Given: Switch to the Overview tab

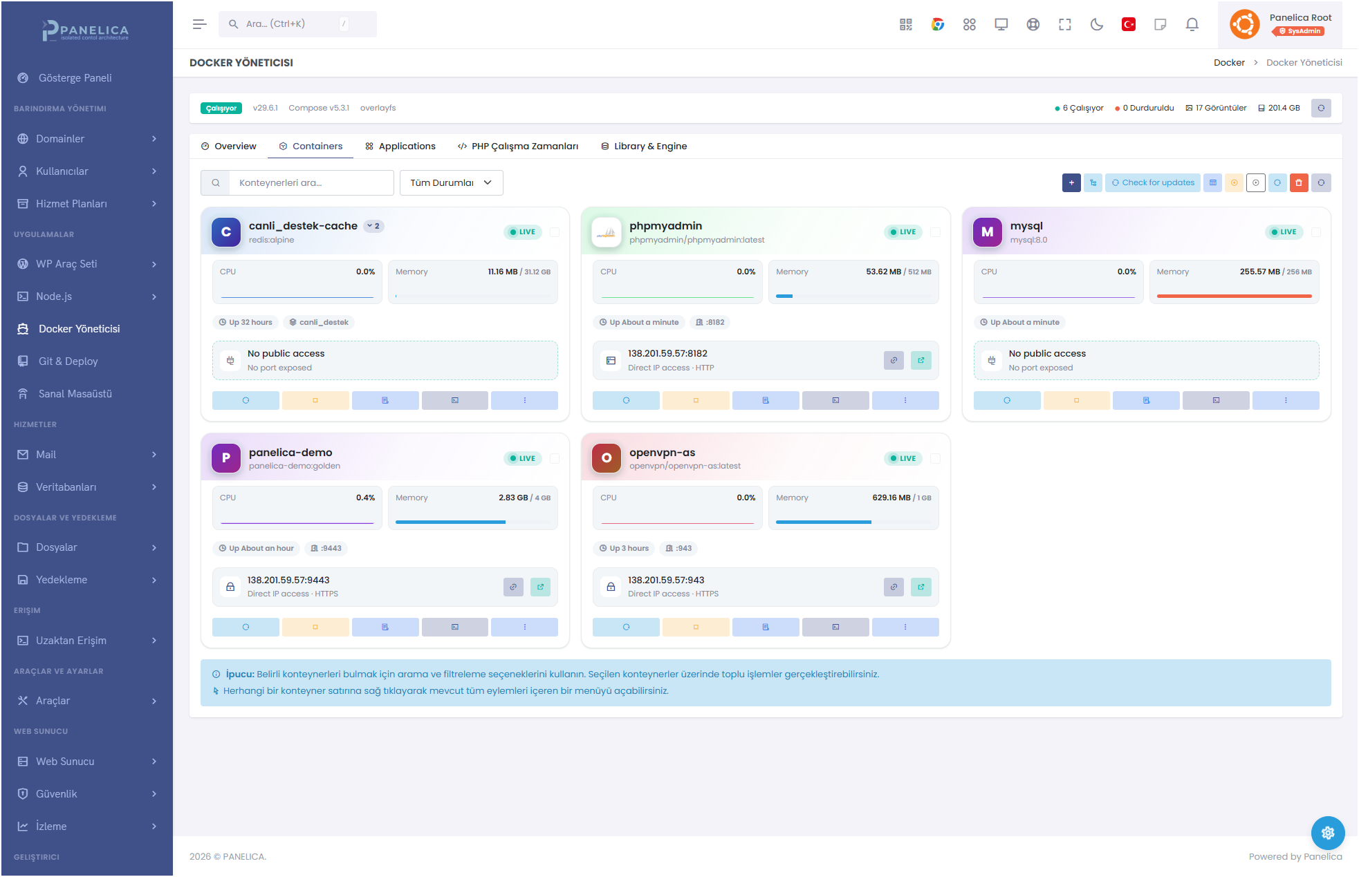Looking at the screenshot, I should pyautogui.click(x=228, y=146).
